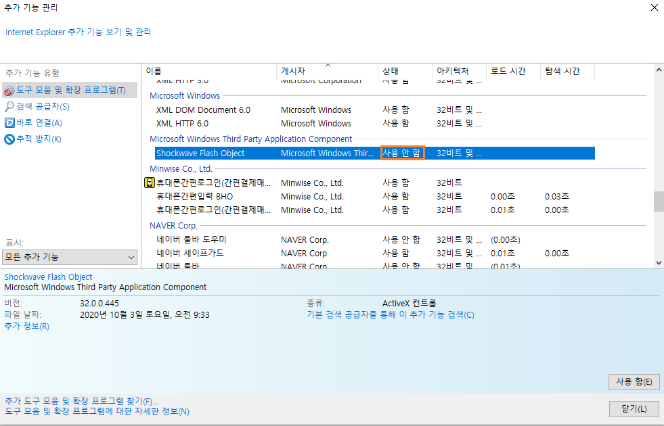The width and height of the screenshot is (664, 426).
Task: Click the NAVER Corp. group header
Action: [x=174, y=225]
